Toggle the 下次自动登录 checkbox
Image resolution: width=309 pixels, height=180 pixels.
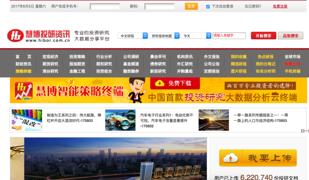click(x=208, y=6)
